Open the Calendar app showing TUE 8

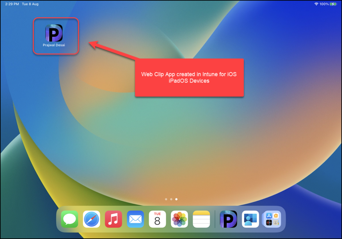[x=158, y=219]
